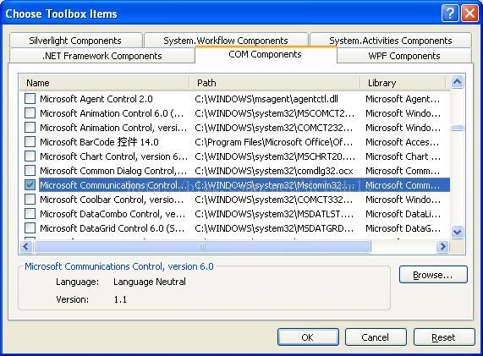Uncheck Microsoft Communications Control checkbox
Screen dimensions: 483x356
30,185
